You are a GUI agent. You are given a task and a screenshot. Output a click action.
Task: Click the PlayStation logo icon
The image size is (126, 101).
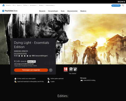pyautogui.click(x=3, y=5)
